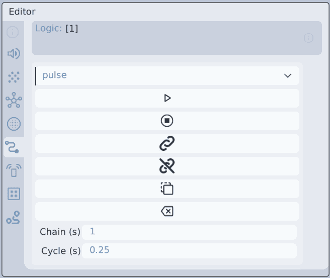330x278 pixels.
Task: Click info icon in Logic panel
Action: (x=308, y=38)
